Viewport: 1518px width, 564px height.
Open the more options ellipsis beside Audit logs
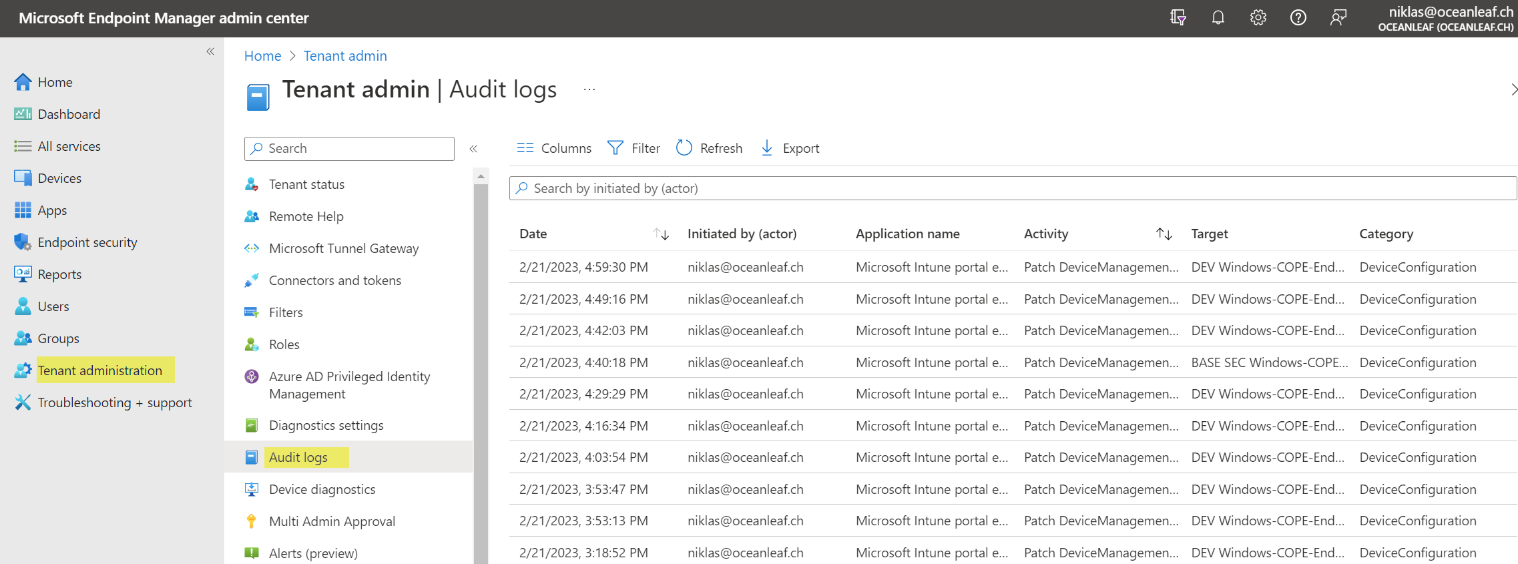[x=589, y=89]
